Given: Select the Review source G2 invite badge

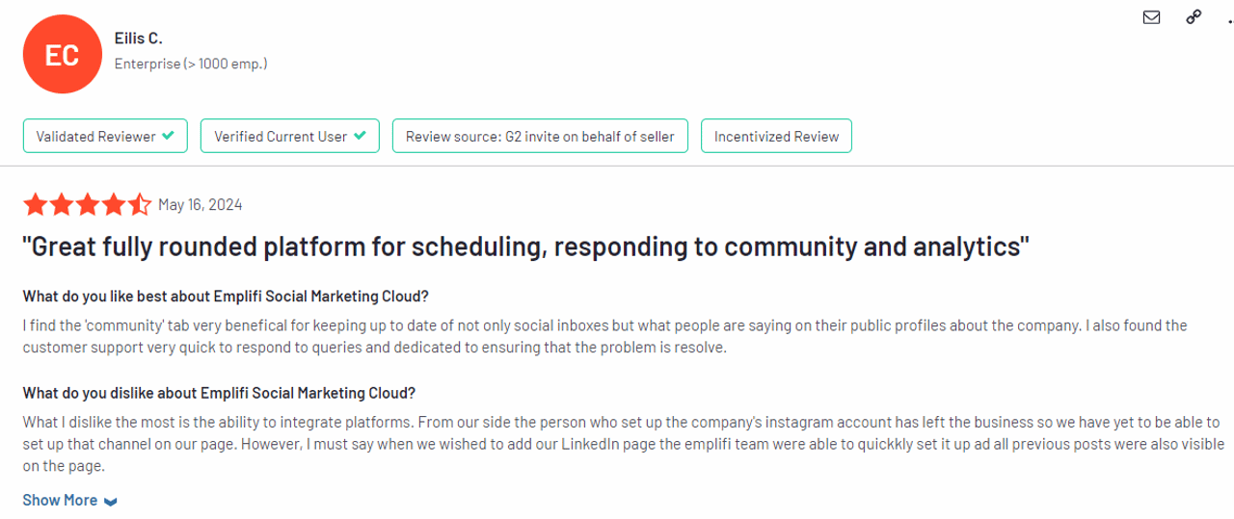Looking at the screenshot, I should (540, 137).
